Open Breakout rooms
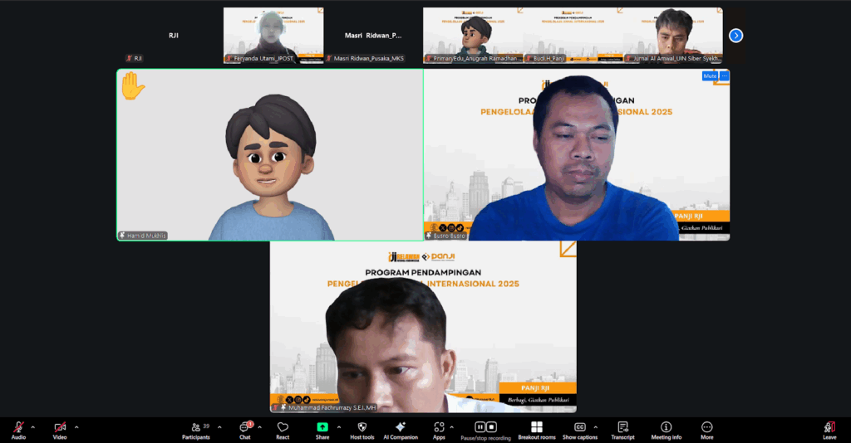The width and height of the screenshot is (851, 443). pos(536,427)
